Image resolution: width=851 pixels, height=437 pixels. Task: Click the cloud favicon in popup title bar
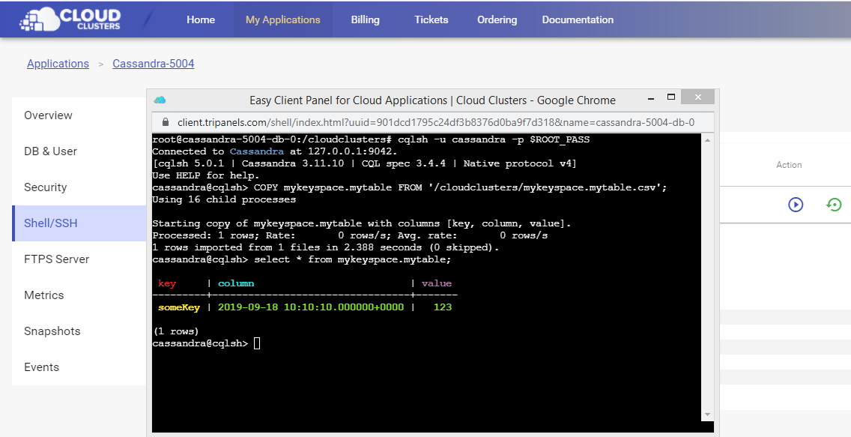[160, 100]
